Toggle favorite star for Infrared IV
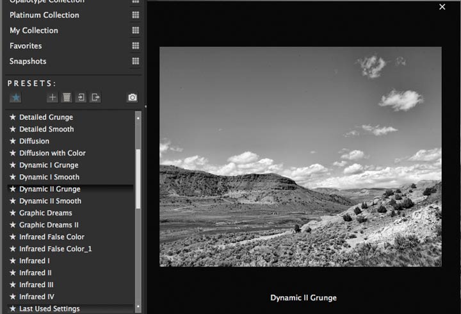 coord(13,297)
